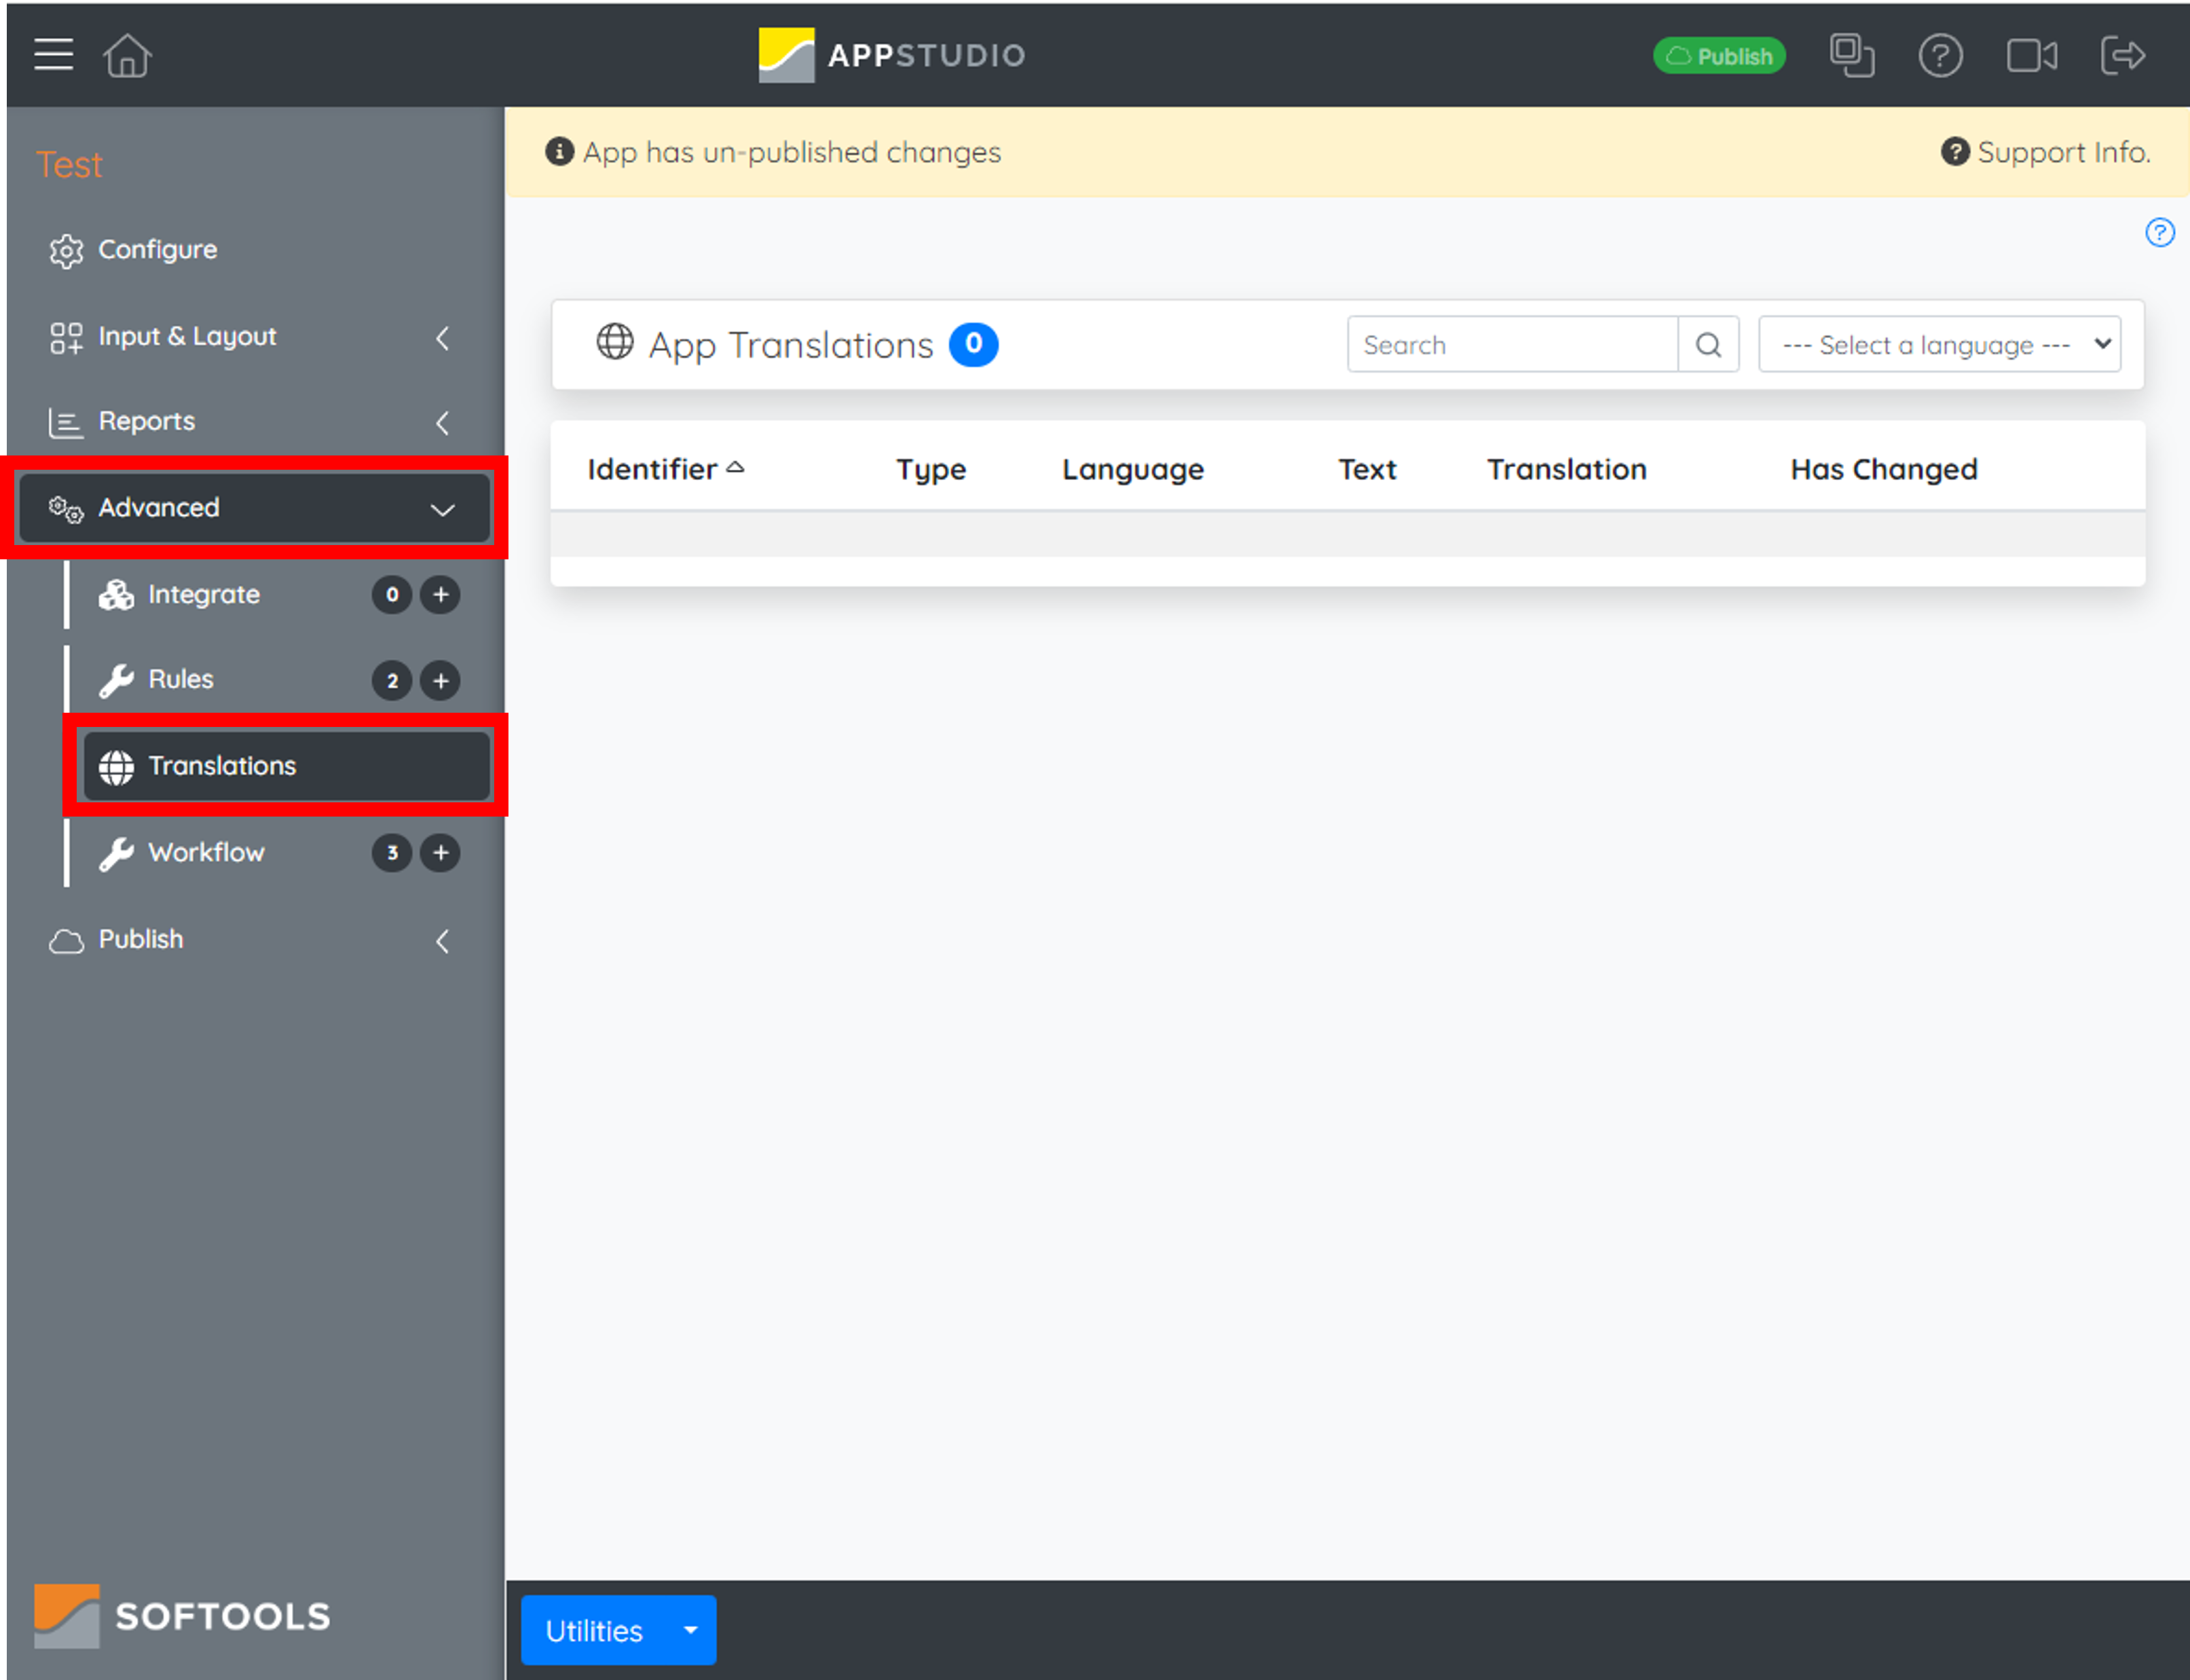This screenshot has width=2190, height=1680.
Task: Add a new Integrate item with plus
Action: point(440,595)
